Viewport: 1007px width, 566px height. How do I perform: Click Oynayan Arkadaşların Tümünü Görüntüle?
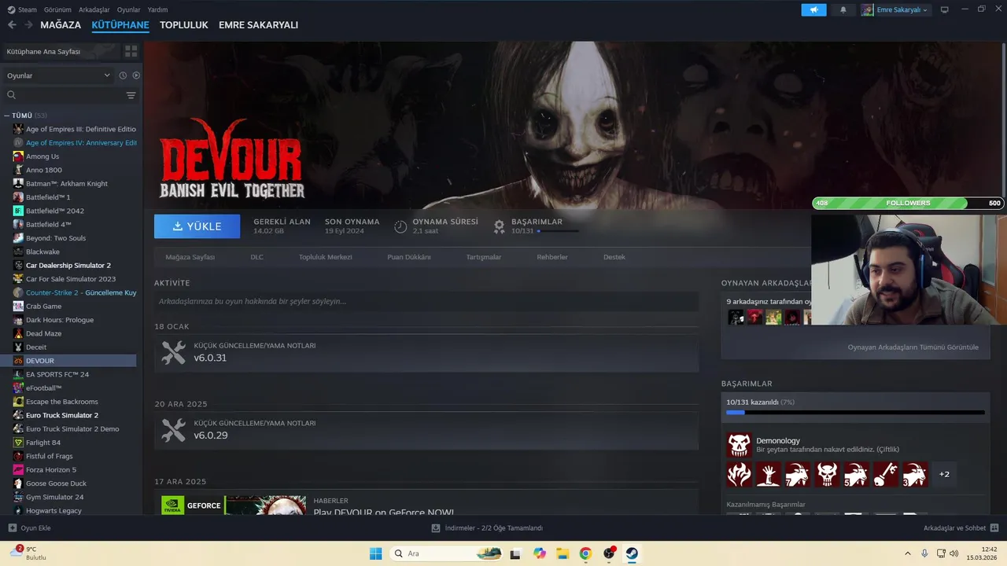913,347
